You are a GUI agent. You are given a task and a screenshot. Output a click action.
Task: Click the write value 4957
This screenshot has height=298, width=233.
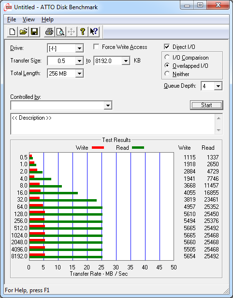click(x=189, y=206)
